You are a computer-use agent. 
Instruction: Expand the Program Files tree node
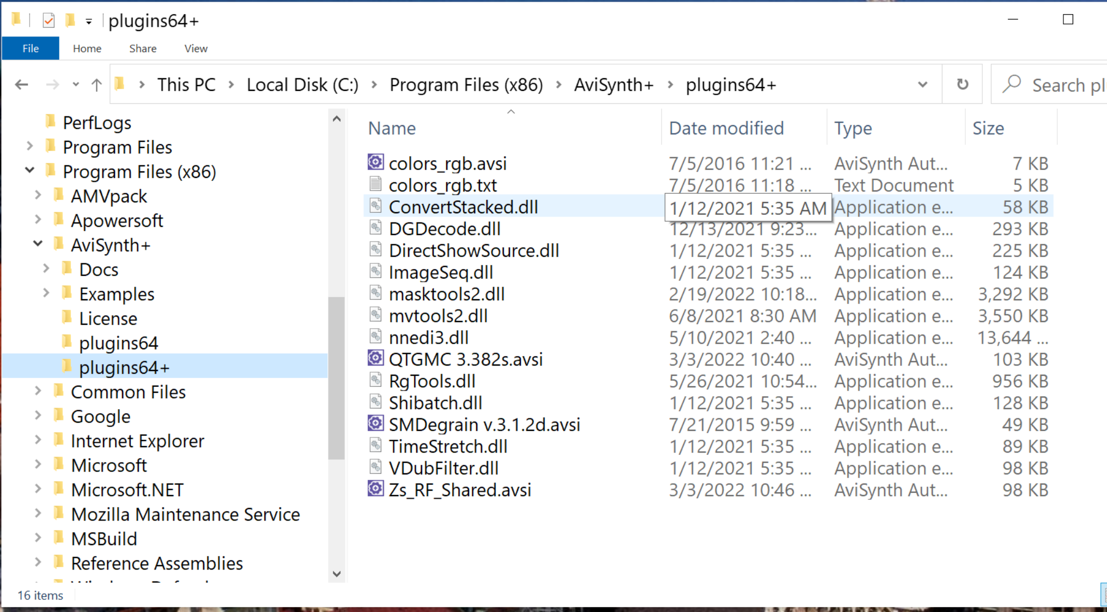[30, 146]
